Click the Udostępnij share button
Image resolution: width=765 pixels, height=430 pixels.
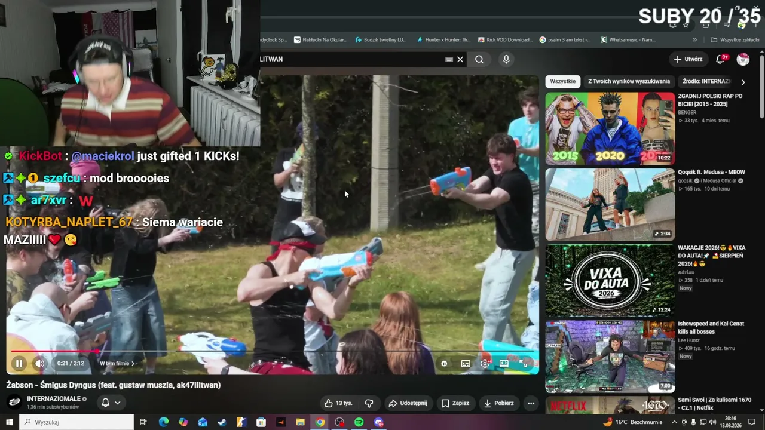[x=408, y=403]
